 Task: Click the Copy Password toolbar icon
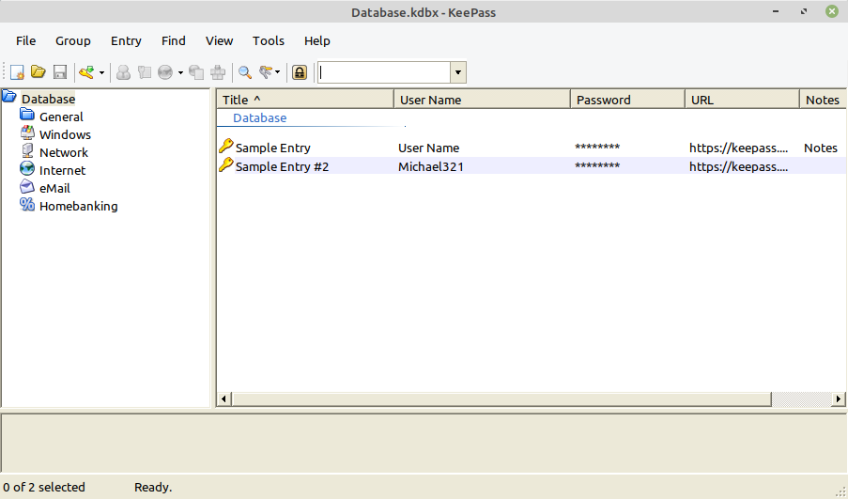coord(144,72)
